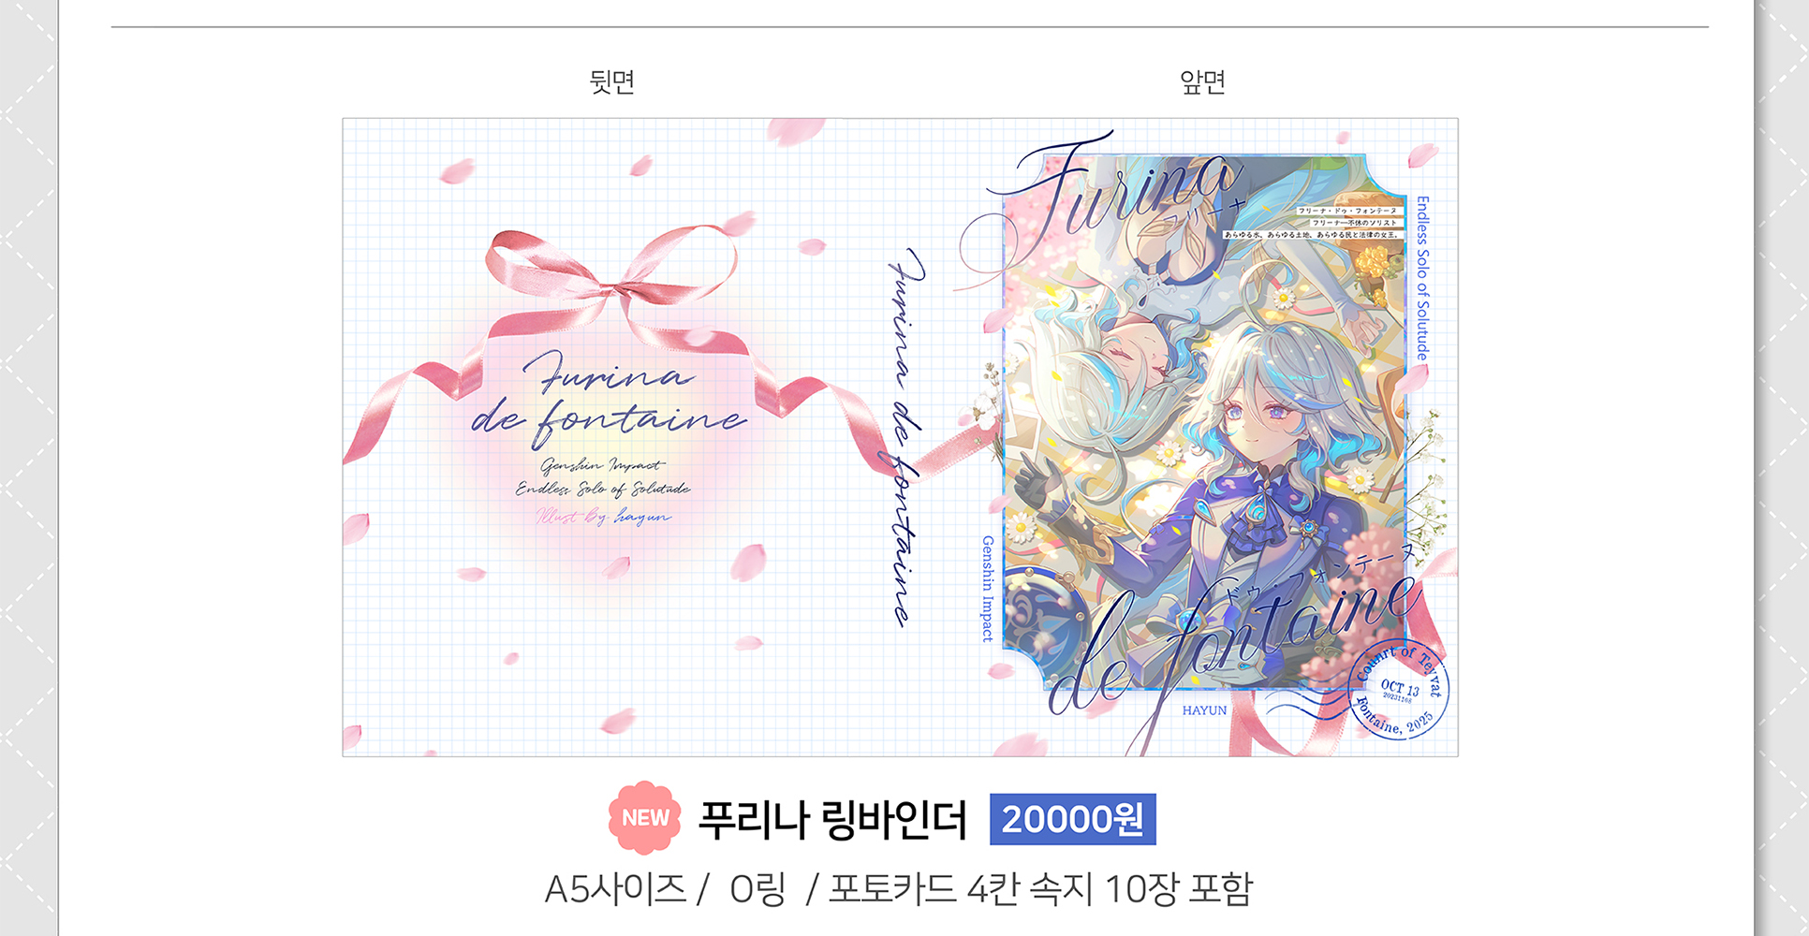Click the 푸리나 링바인더 product title
The width and height of the screenshot is (1809, 936).
pyautogui.click(x=832, y=820)
